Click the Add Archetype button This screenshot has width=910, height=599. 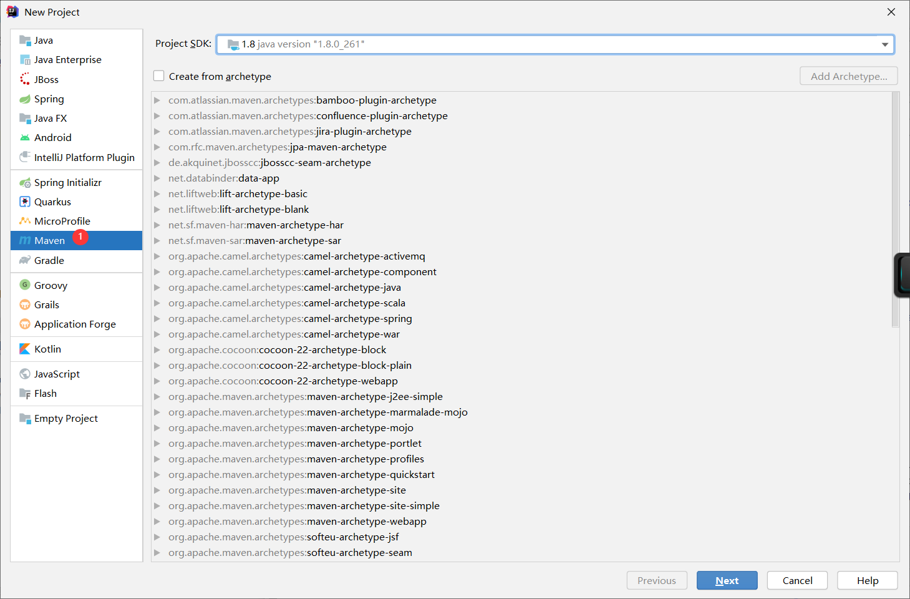tap(849, 76)
